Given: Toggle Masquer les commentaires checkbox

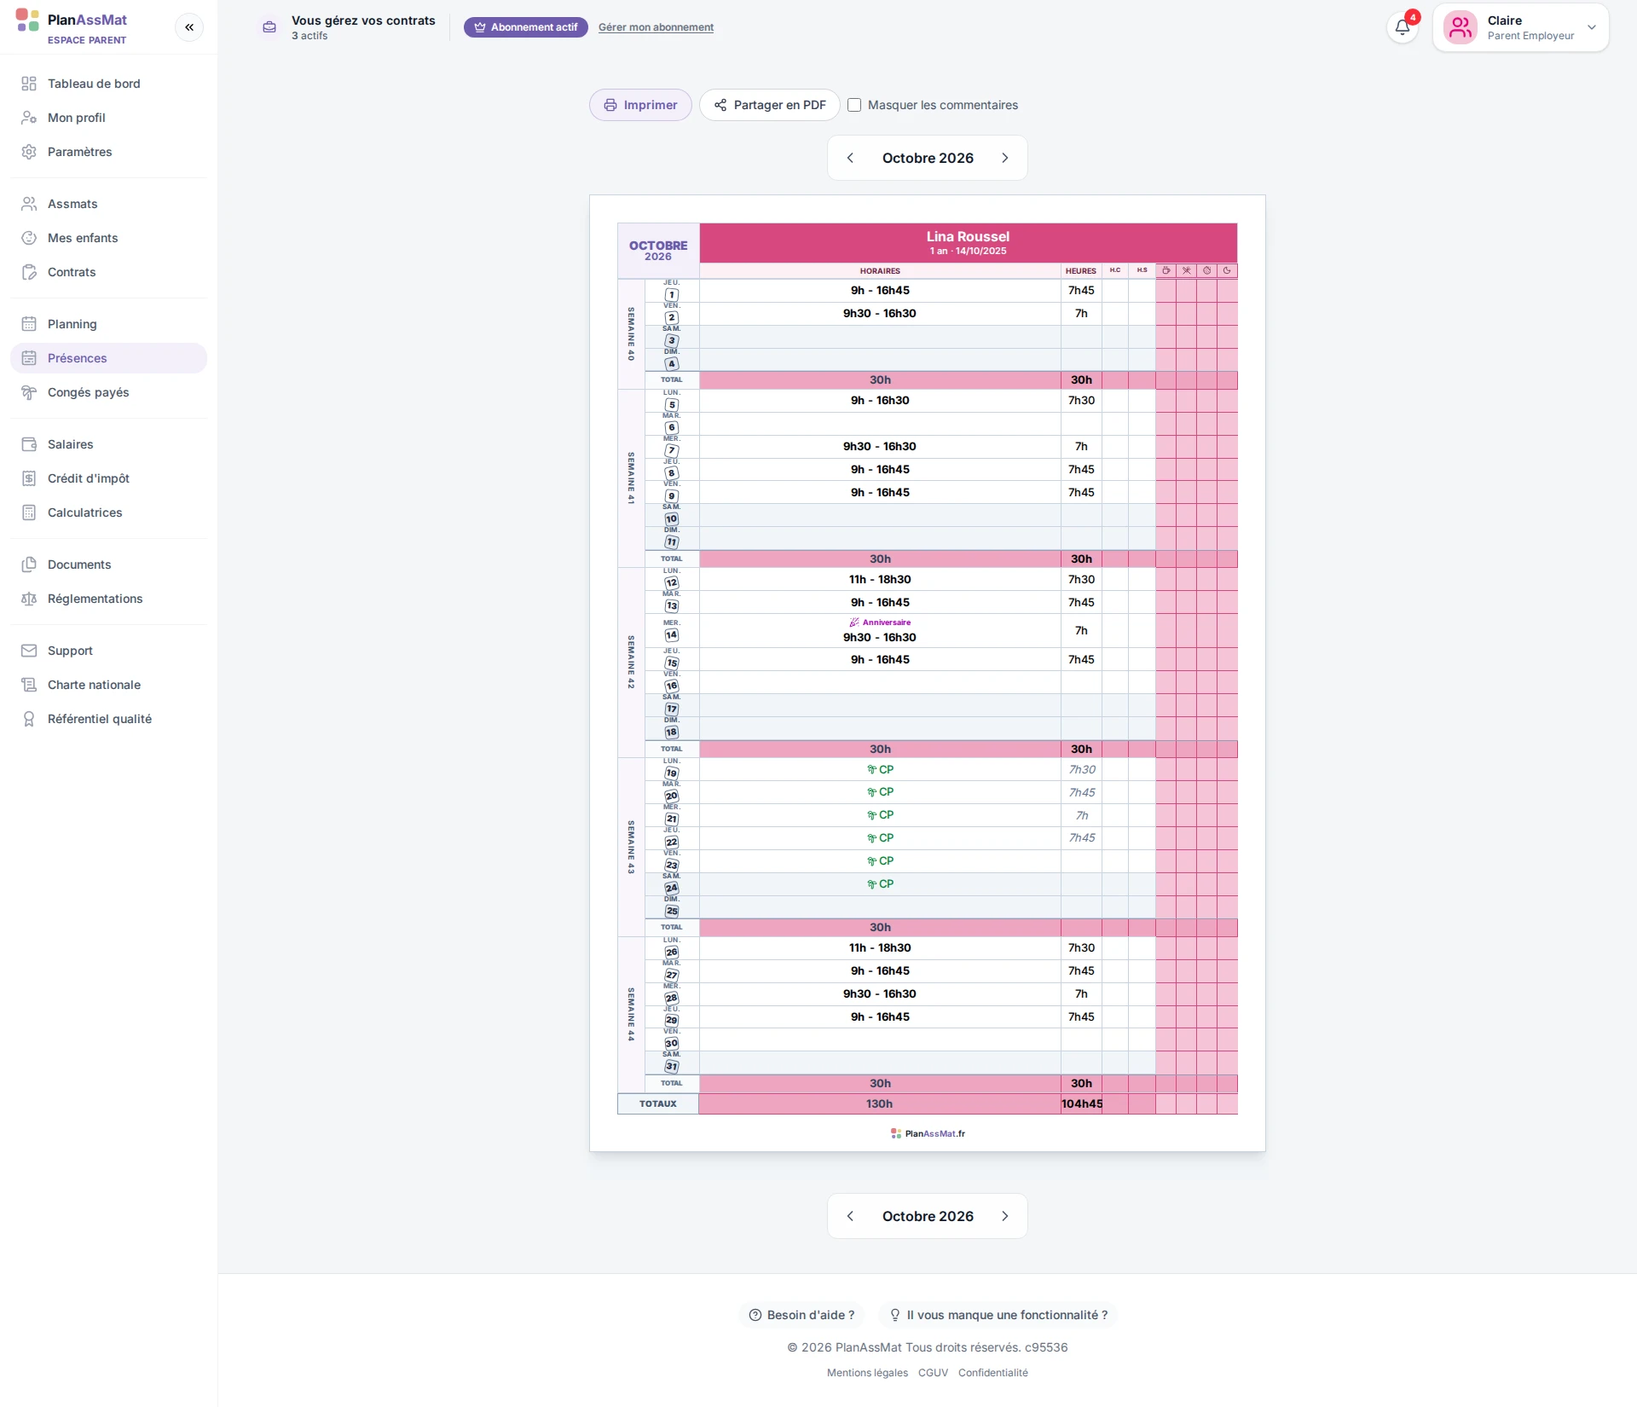Looking at the screenshot, I should coord(854,105).
